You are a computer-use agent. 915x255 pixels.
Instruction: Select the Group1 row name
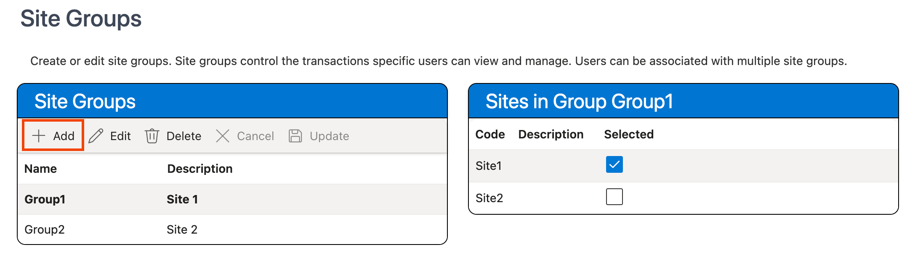click(x=45, y=199)
